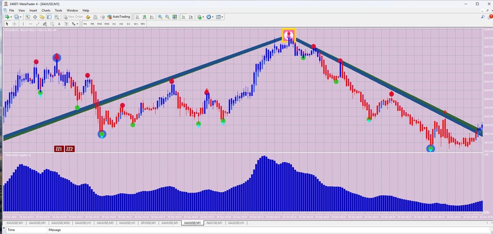Screen dimensions: 493x234
Task: Toggle the ZZ1 chart button
Action: coord(59,149)
